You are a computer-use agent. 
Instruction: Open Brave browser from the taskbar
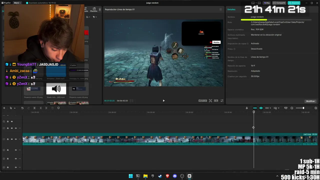[167, 176]
